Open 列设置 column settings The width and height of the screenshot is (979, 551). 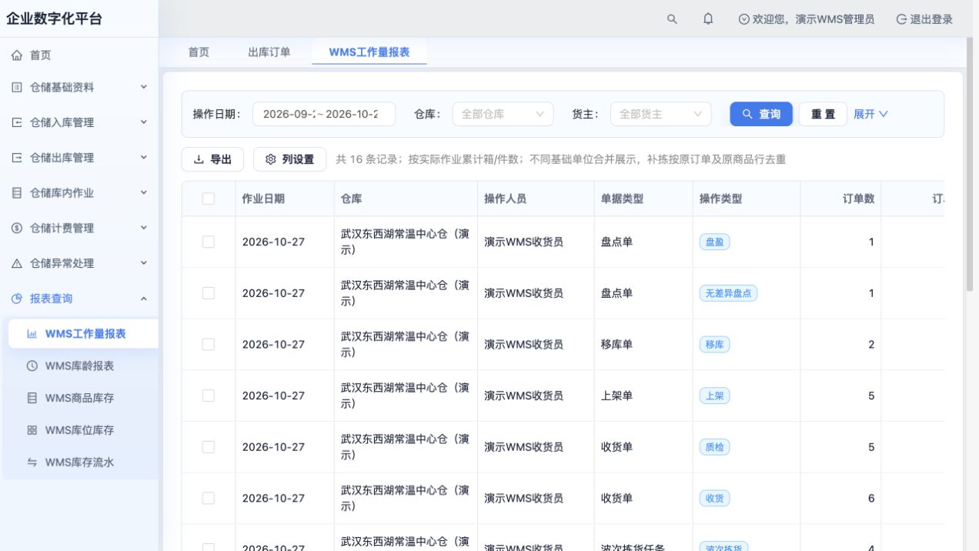[x=289, y=159]
